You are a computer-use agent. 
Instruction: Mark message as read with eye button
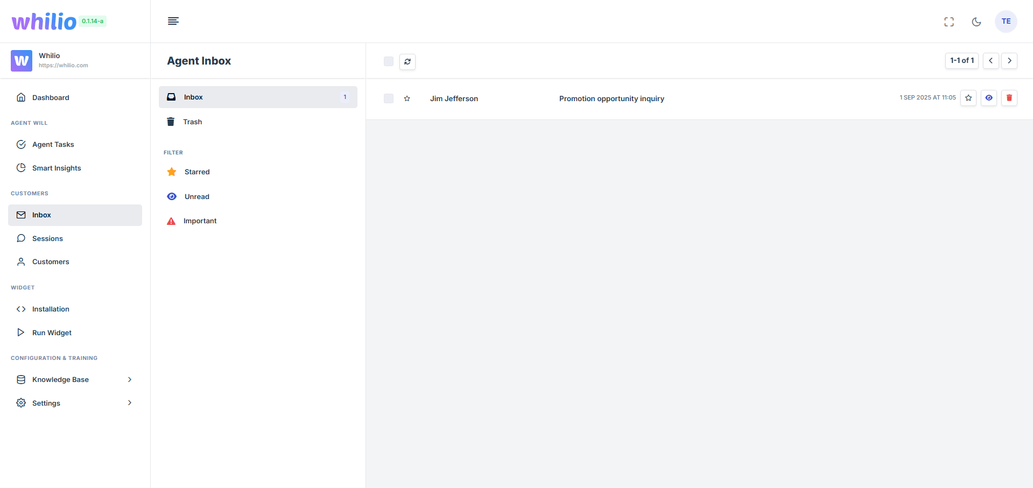click(x=988, y=98)
